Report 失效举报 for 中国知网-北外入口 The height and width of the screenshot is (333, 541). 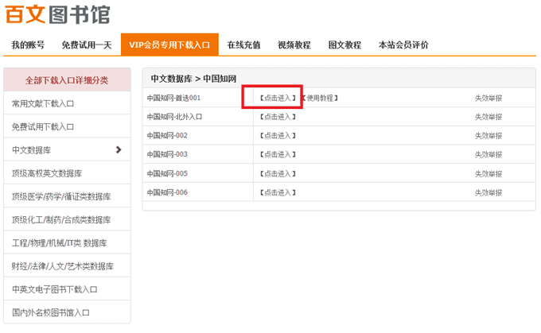[488, 117]
